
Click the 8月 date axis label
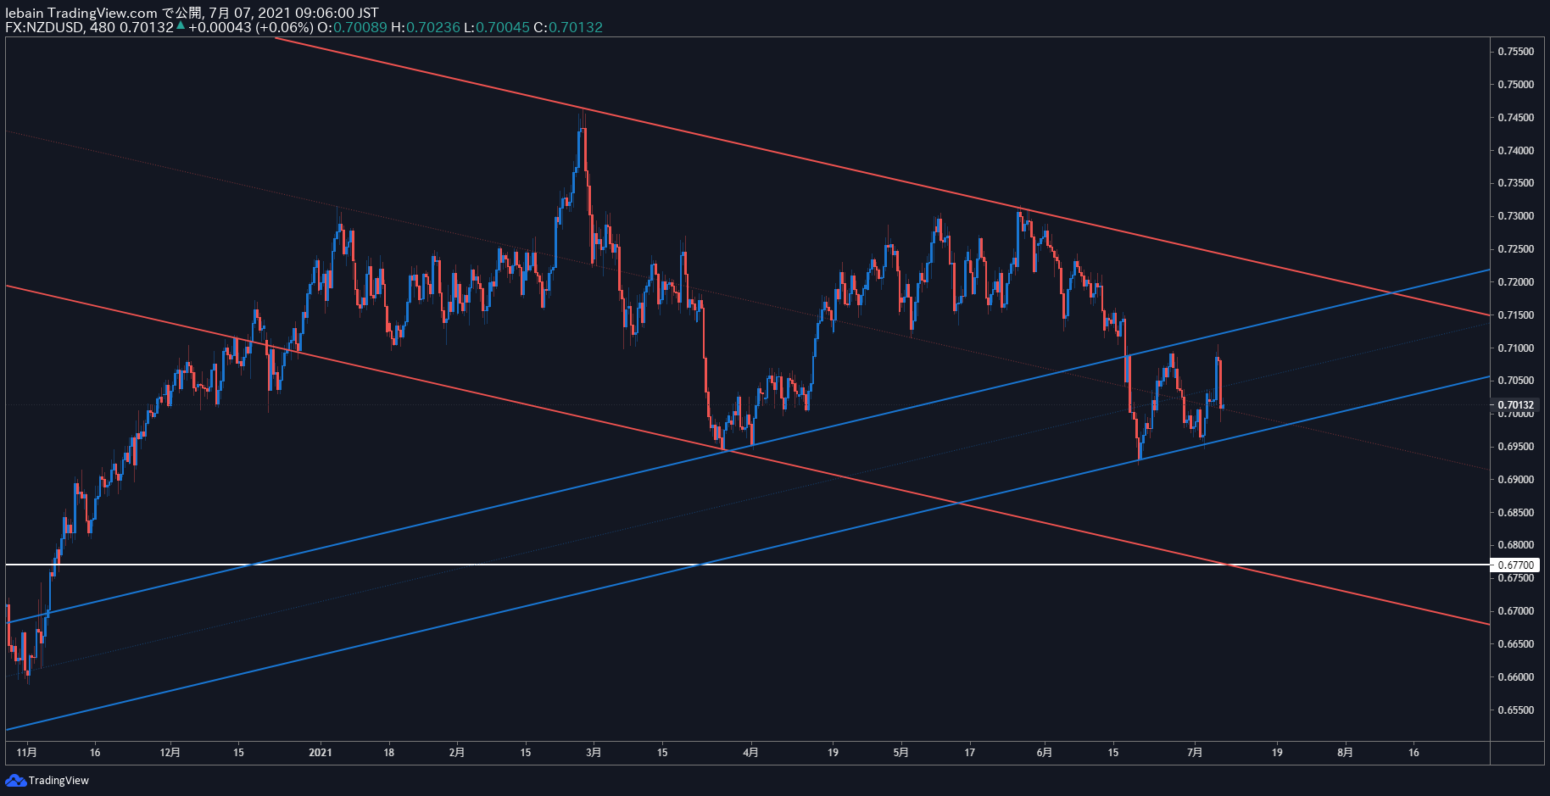coord(1345,752)
